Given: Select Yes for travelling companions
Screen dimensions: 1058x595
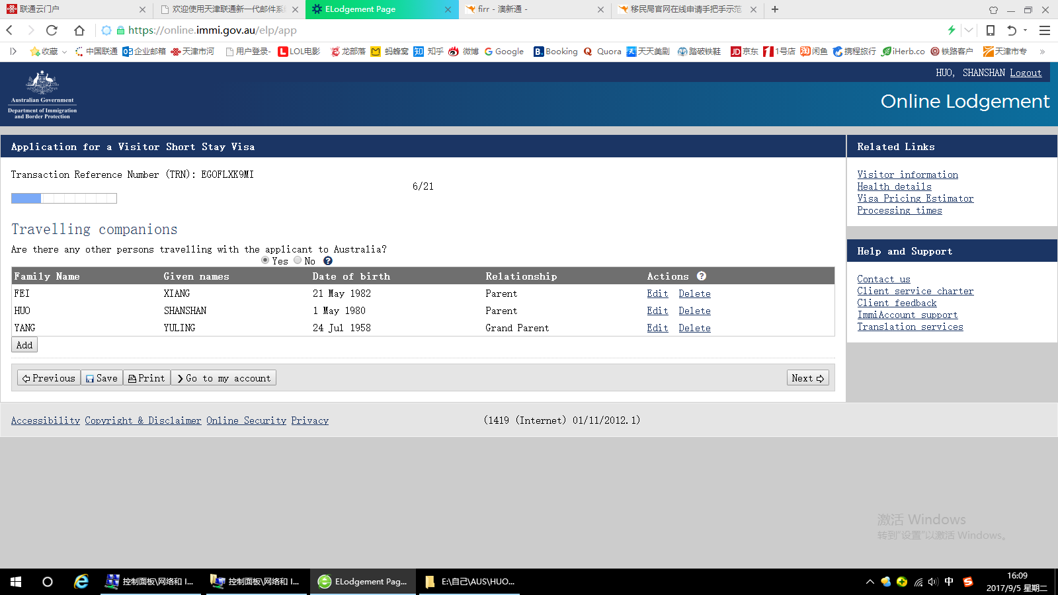Looking at the screenshot, I should pos(265,260).
